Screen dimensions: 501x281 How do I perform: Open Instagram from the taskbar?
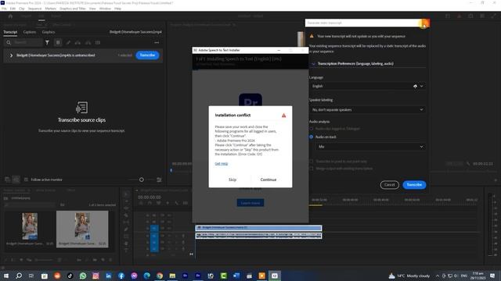96,276
